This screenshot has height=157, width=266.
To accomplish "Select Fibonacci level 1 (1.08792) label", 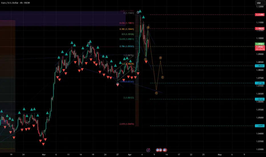I will point(129,55).
